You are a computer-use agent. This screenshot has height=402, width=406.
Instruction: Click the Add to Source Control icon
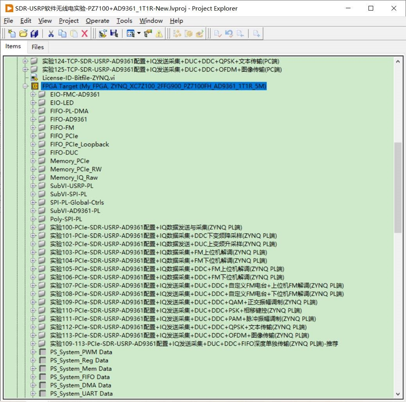(x=257, y=33)
